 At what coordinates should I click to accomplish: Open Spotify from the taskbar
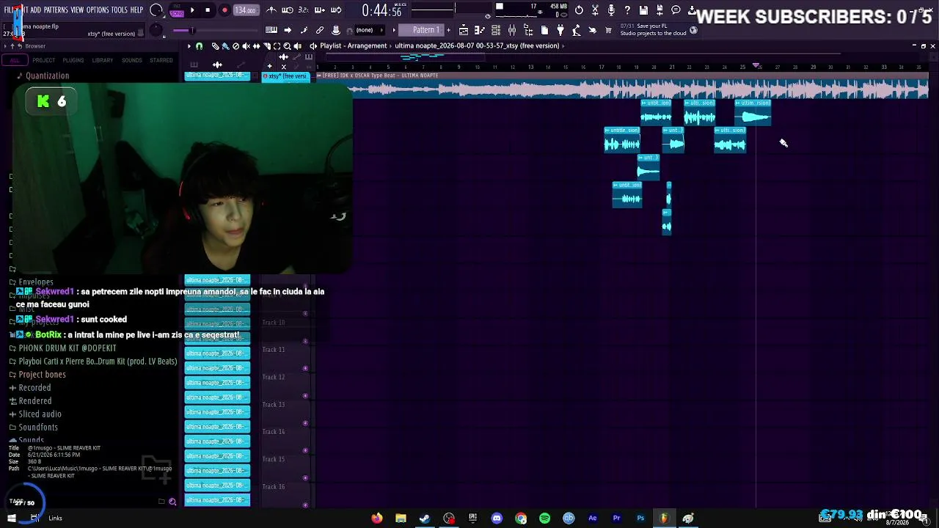coord(544,518)
